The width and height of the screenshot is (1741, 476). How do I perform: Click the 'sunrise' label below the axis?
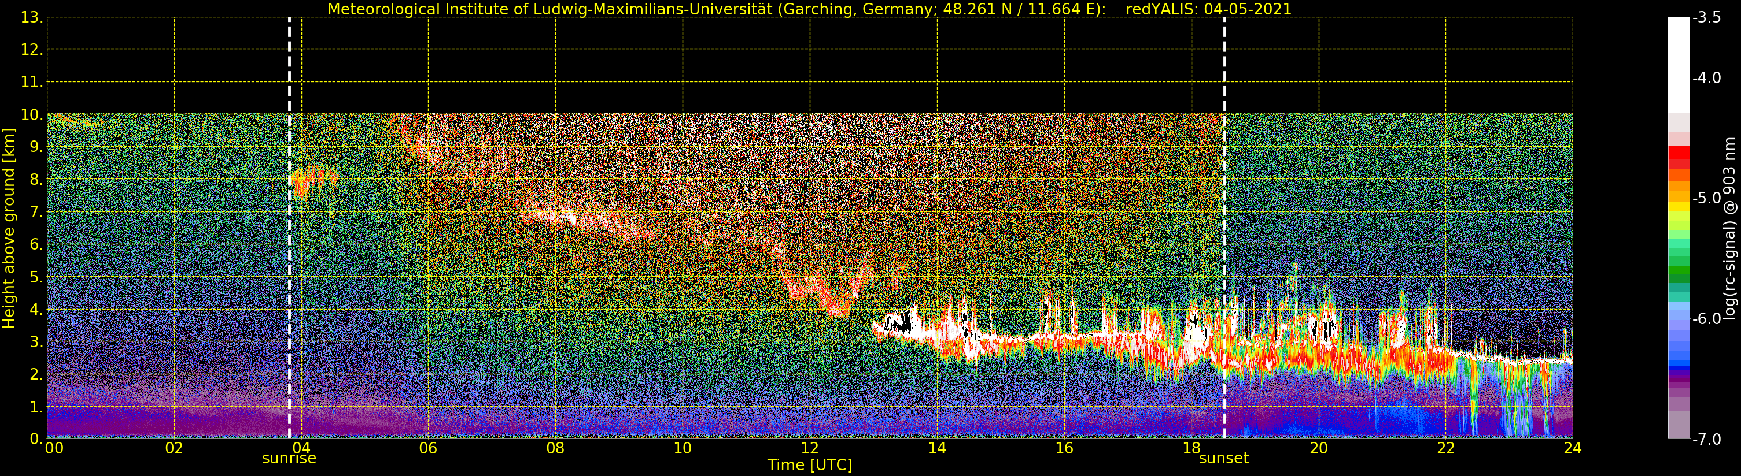click(289, 459)
